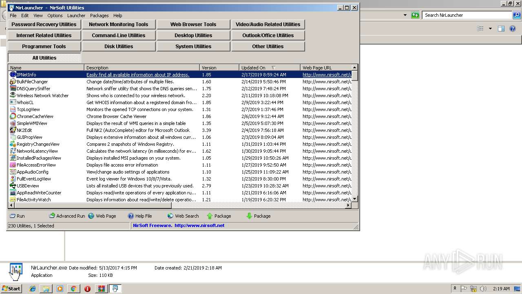Click the DNSQuerySniffer row icon
Screen dimensions: 522x294
13,89
